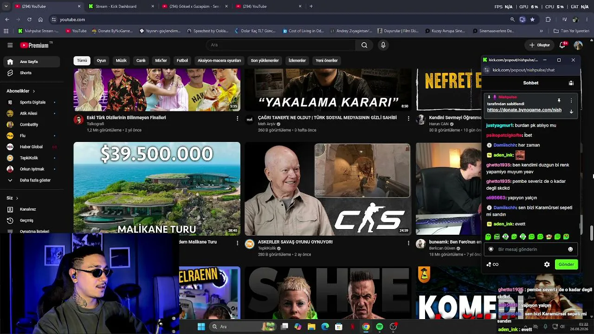Click the YouTube search magnifier button

tap(364, 45)
